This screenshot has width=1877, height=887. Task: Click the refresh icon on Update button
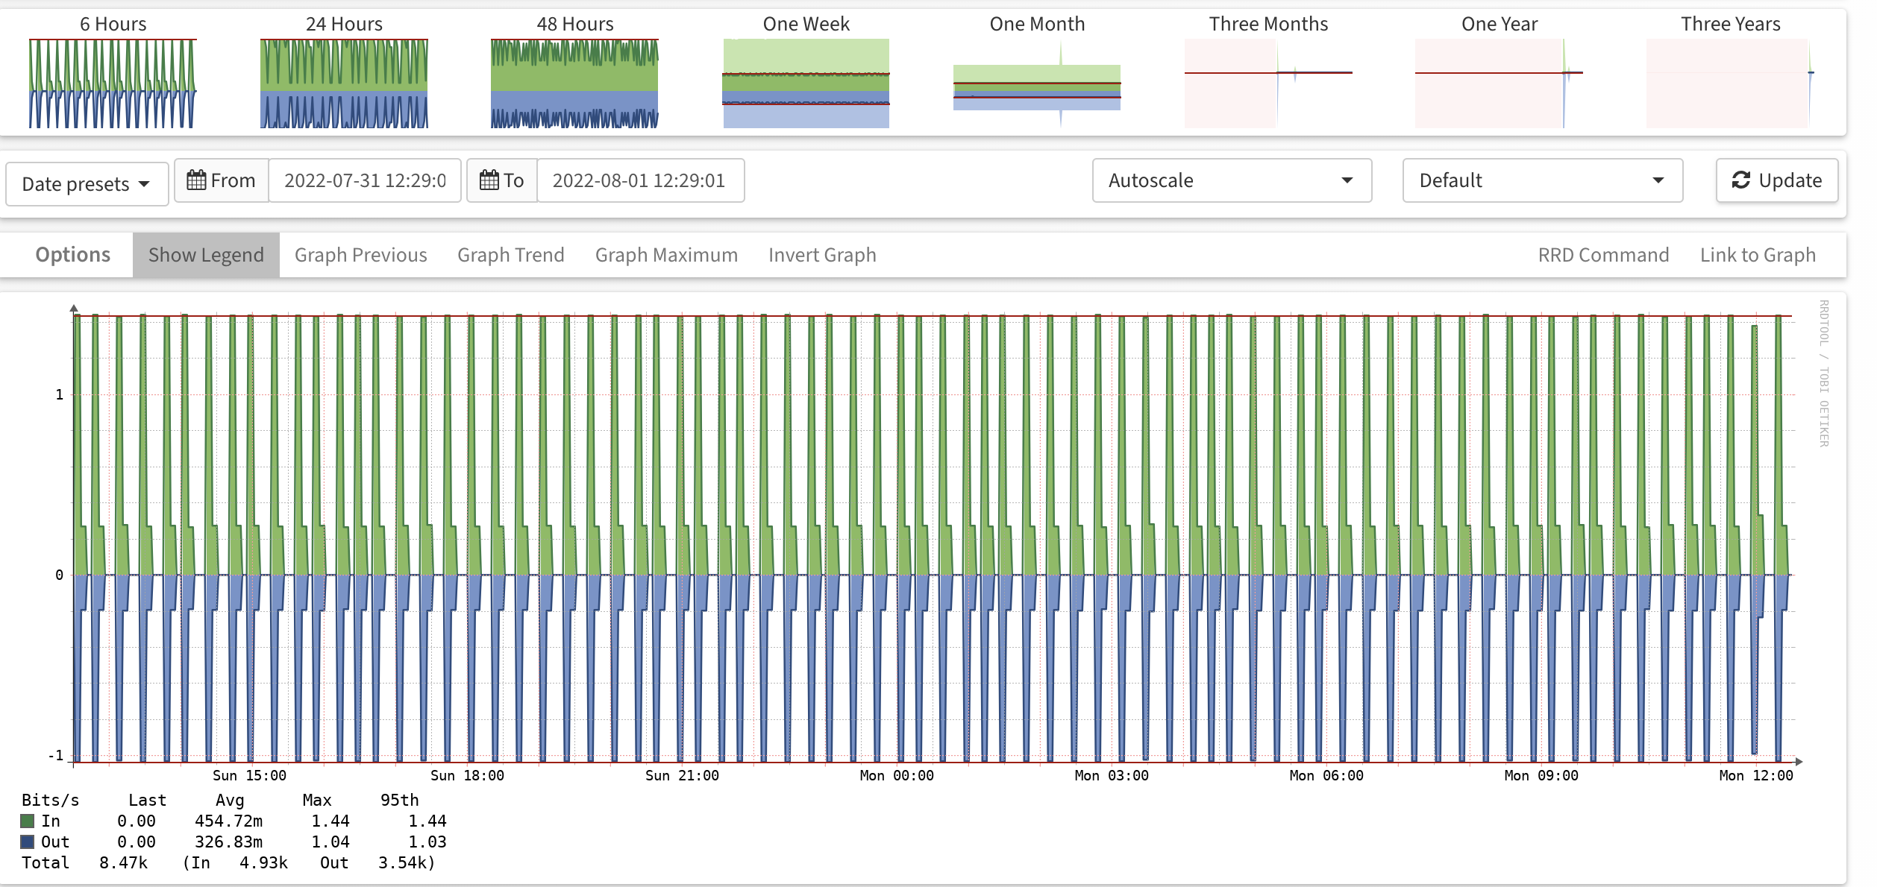[1740, 180]
